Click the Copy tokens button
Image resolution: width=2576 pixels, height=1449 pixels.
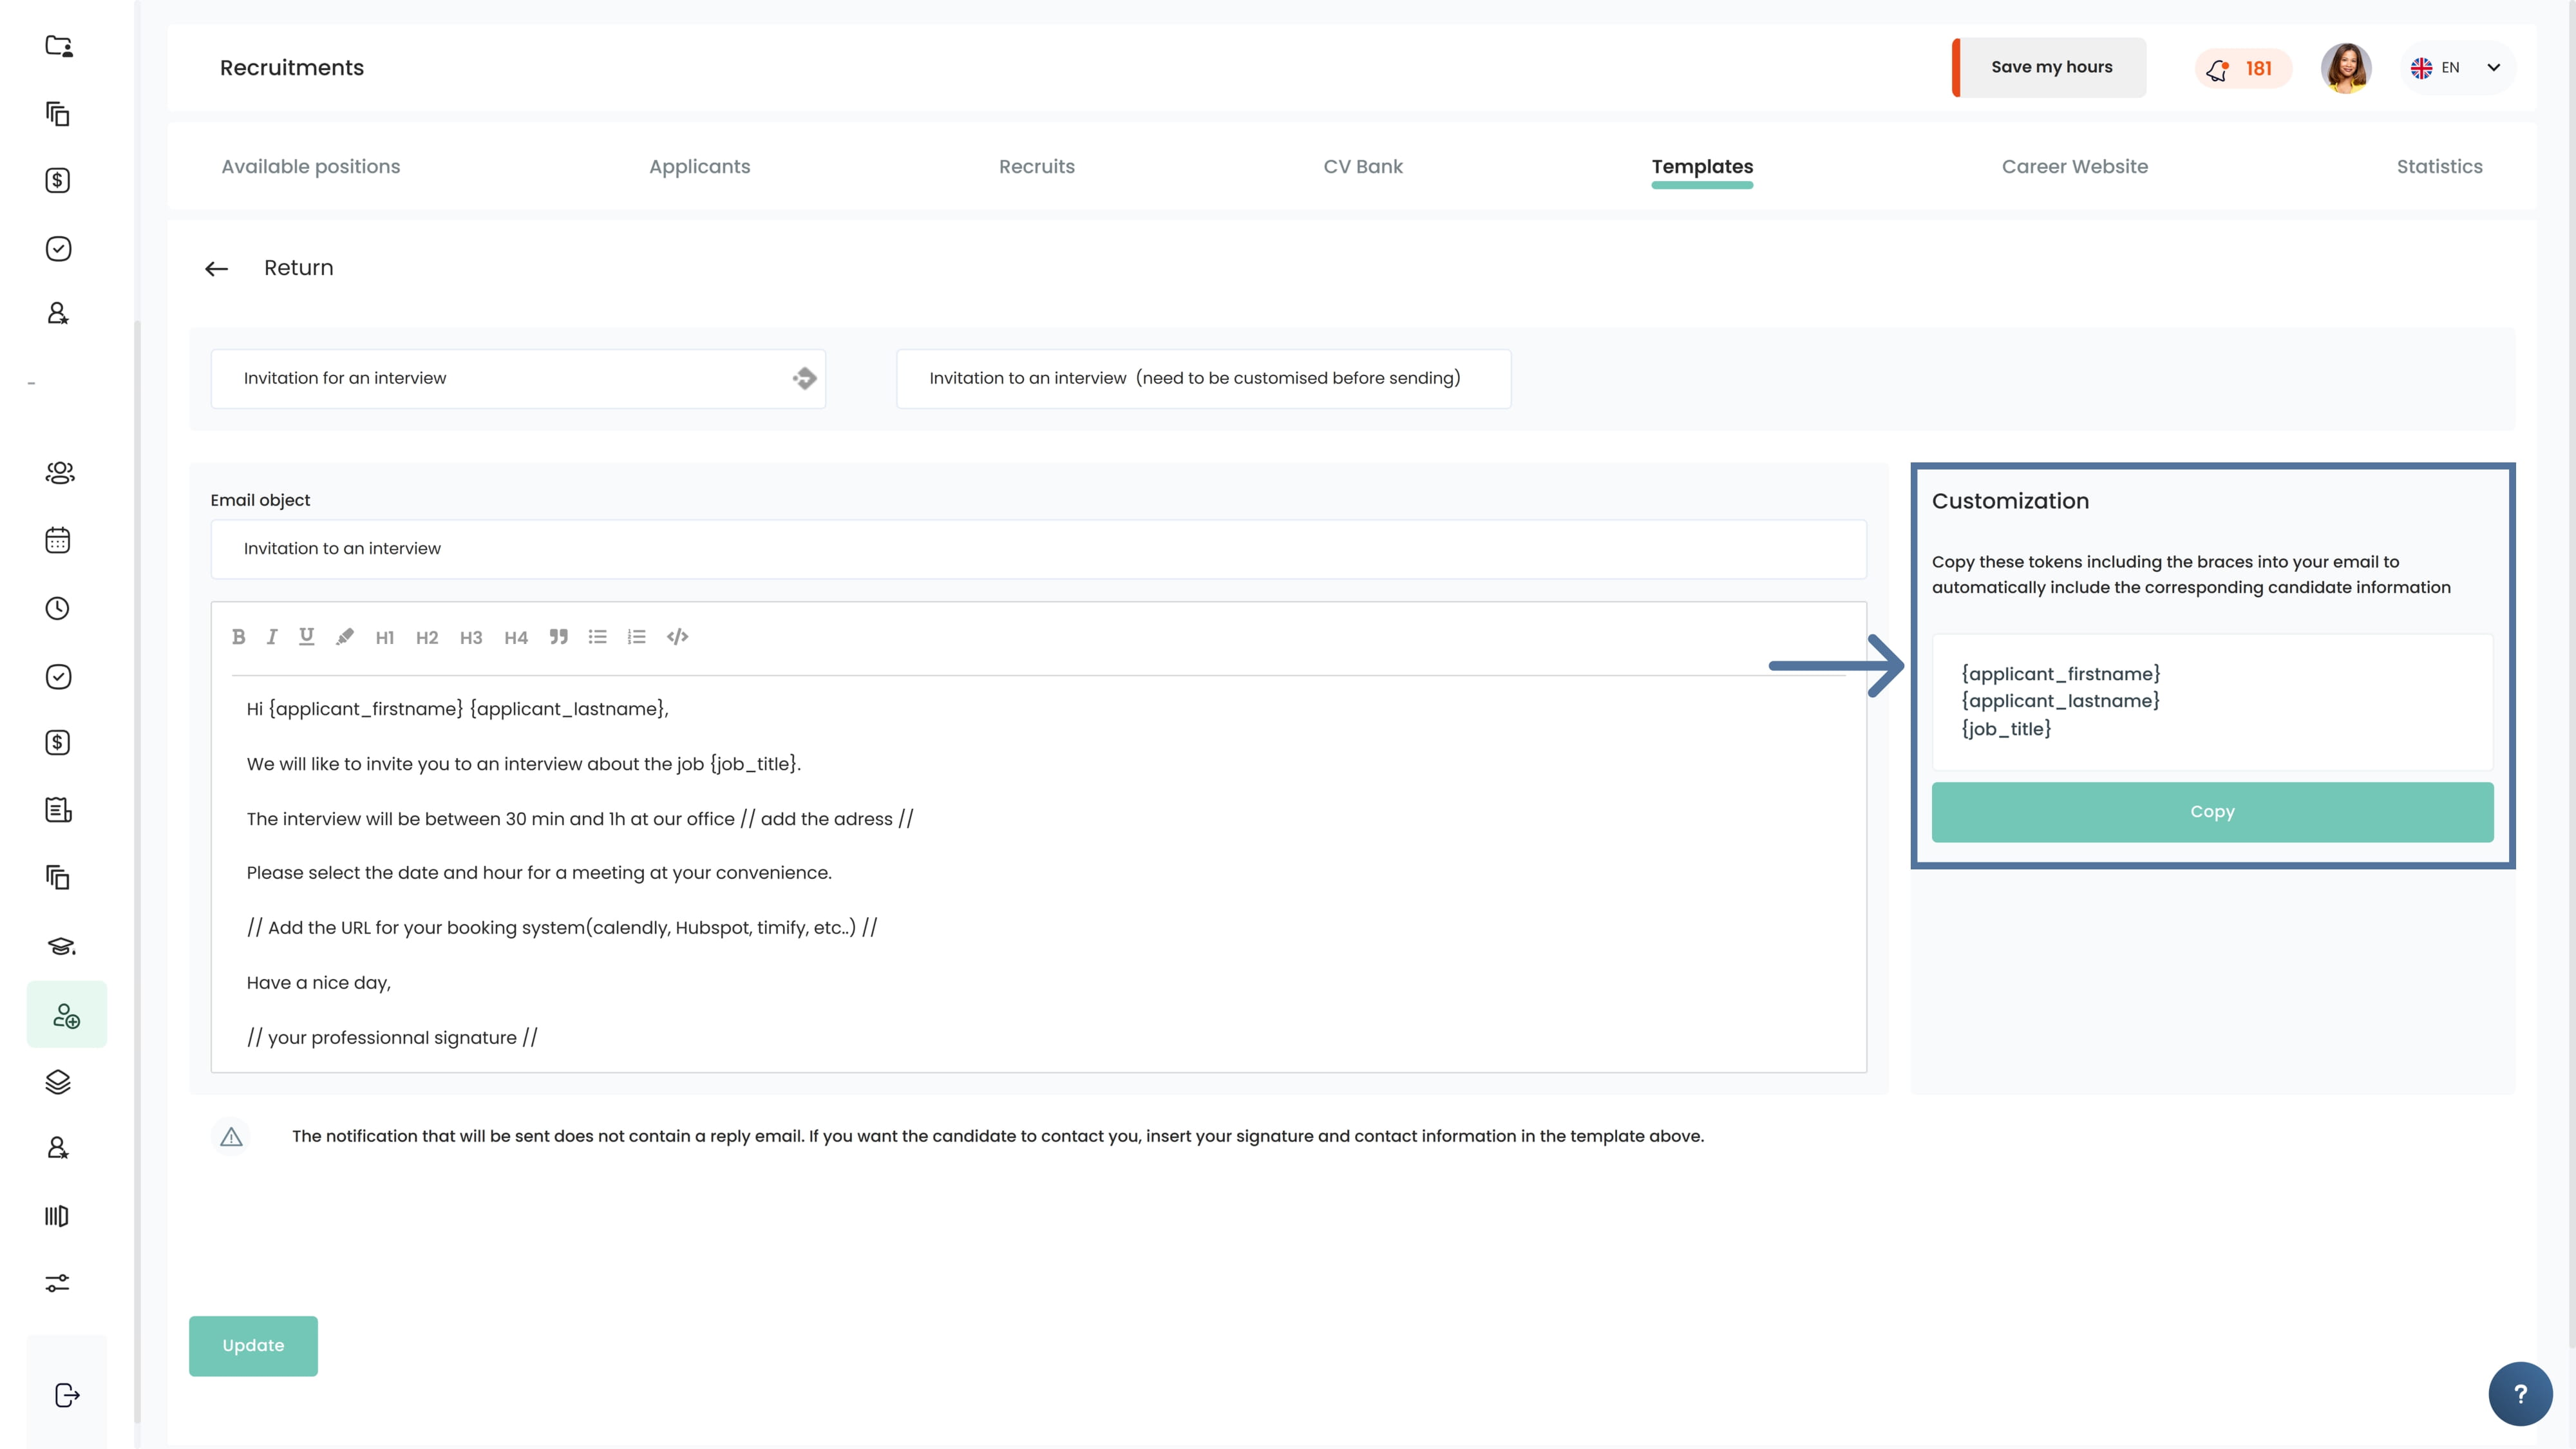pyautogui.click(x=2212, y=812)
